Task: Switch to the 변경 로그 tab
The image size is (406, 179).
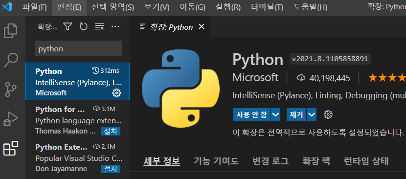Action: pos(271,161)
